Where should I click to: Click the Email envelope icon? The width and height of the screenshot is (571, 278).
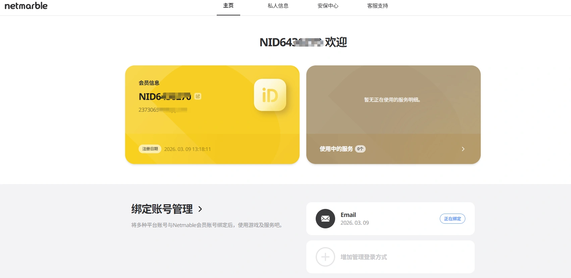pos(325,219)
